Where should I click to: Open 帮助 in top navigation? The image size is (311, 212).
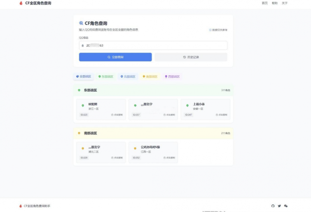[275, 3]
